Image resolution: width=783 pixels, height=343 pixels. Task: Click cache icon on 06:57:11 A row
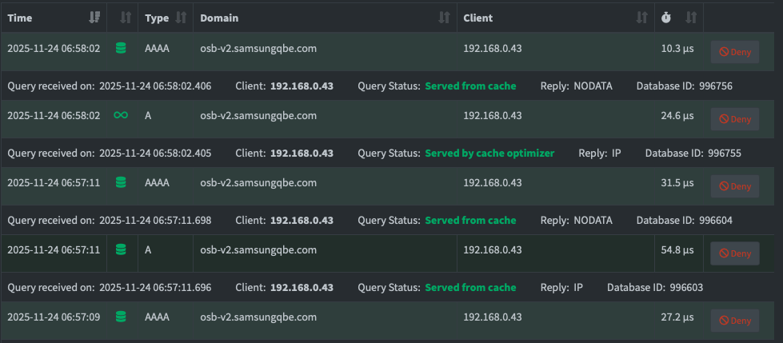tap(121, 250)
